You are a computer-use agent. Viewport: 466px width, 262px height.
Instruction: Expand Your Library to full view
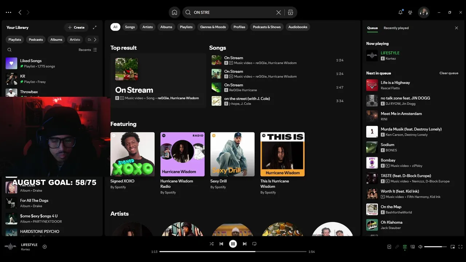click(x=95, y=27)
